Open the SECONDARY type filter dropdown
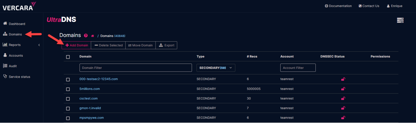416x123 pixels. pyautogui.click(x=216, y=68)
